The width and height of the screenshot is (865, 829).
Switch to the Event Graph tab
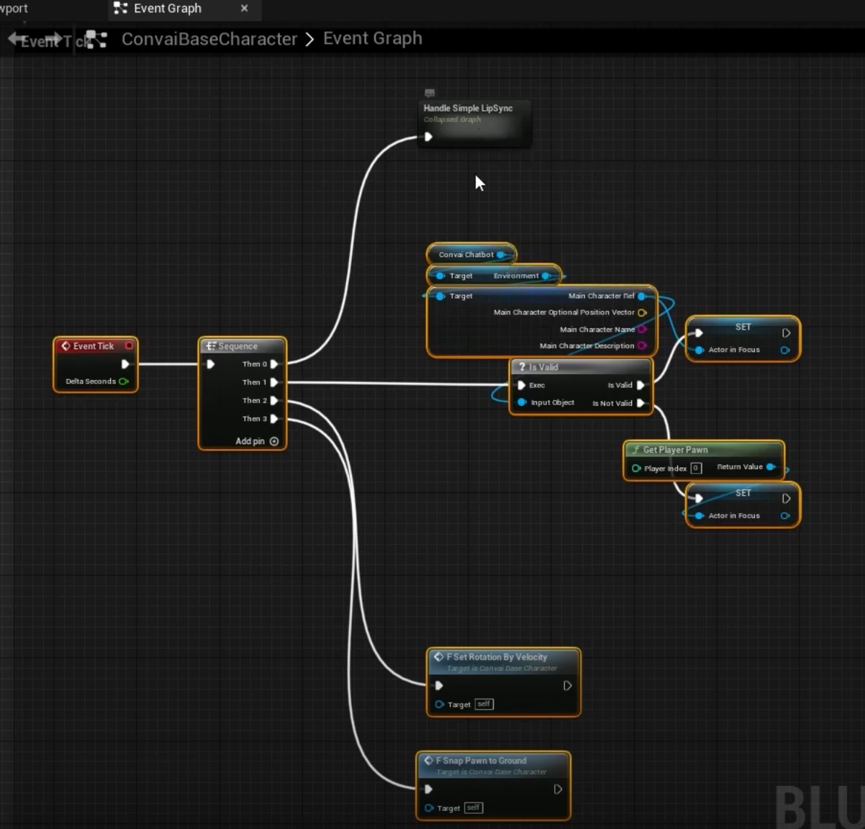[167, 9]
